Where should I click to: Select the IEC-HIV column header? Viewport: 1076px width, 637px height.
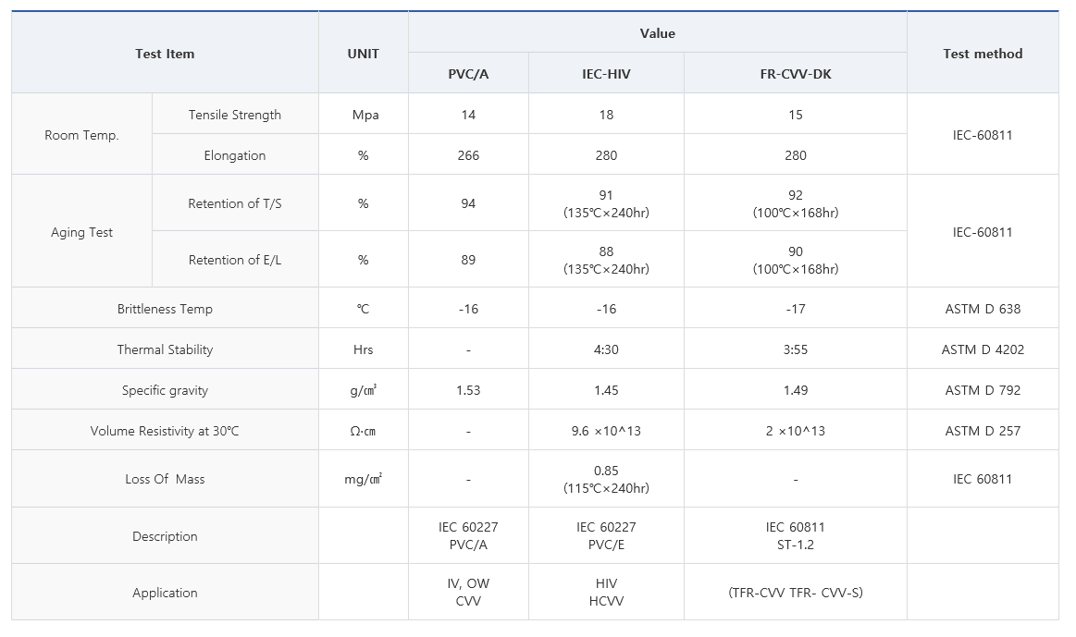[x=606, y=74]
